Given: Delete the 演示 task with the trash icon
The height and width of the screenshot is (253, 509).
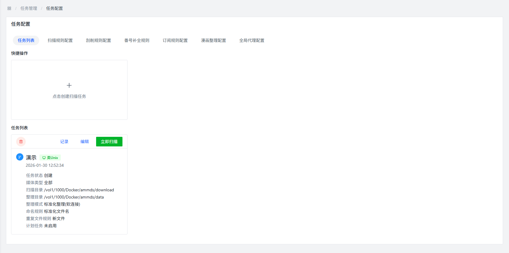Looking at the screenshot, I should (x=21, y=142).
